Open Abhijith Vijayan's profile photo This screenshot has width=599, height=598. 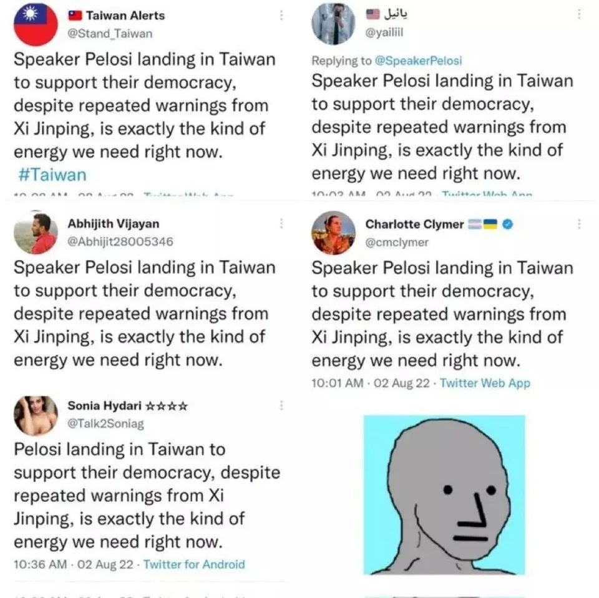coord(36,232)
